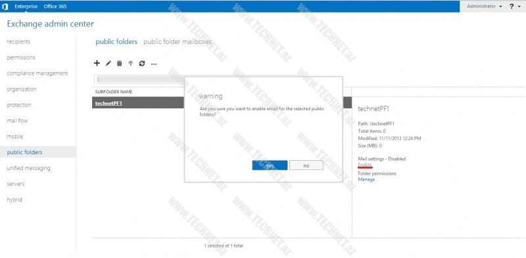Click the SUBFOLDER NAME column header
Screen dimensions: 526x258
114,91
